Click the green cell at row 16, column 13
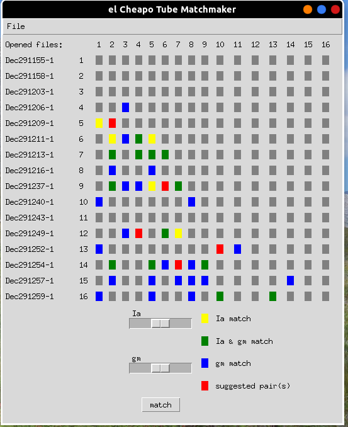 click(273, 296)
